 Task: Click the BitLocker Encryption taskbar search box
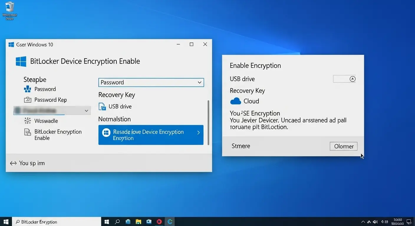[57, 222]
